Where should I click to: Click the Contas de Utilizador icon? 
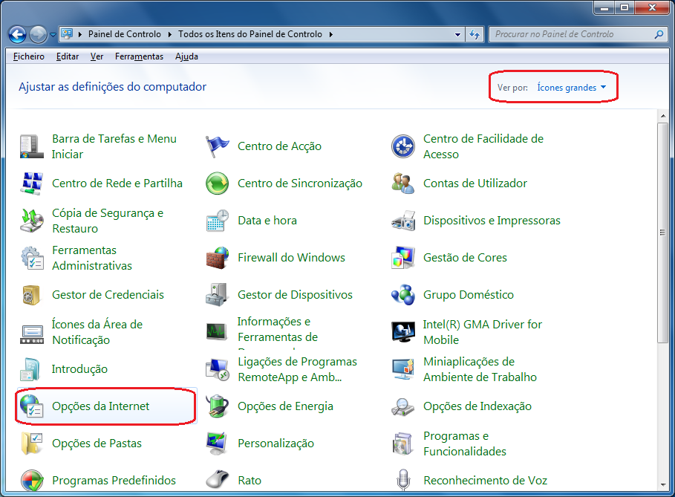coord(402,183)
